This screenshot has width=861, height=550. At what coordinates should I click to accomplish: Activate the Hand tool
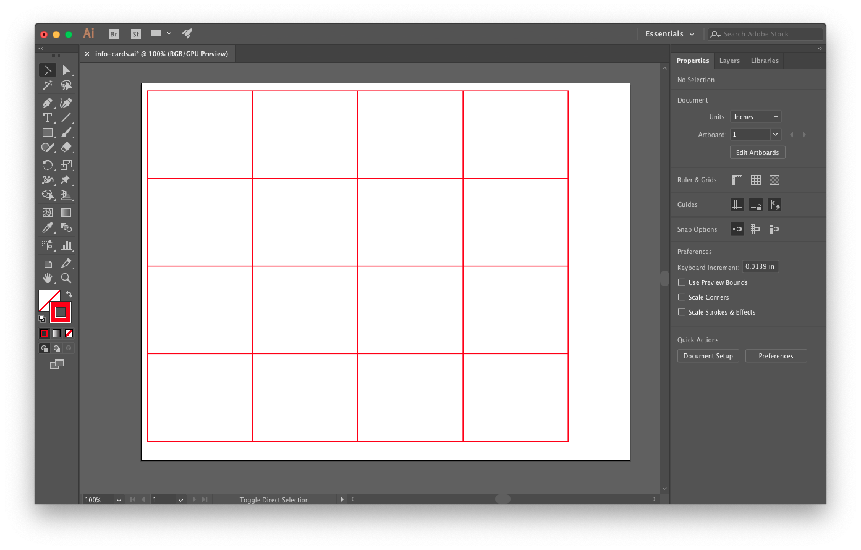(48, 278)
